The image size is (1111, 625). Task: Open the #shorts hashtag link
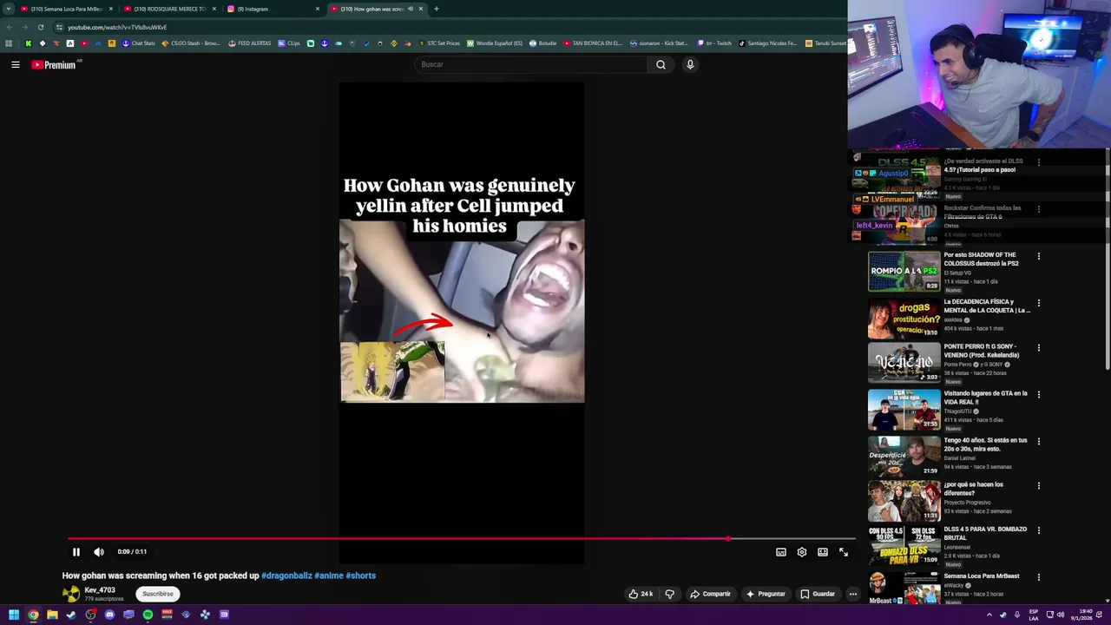(360, 576)
